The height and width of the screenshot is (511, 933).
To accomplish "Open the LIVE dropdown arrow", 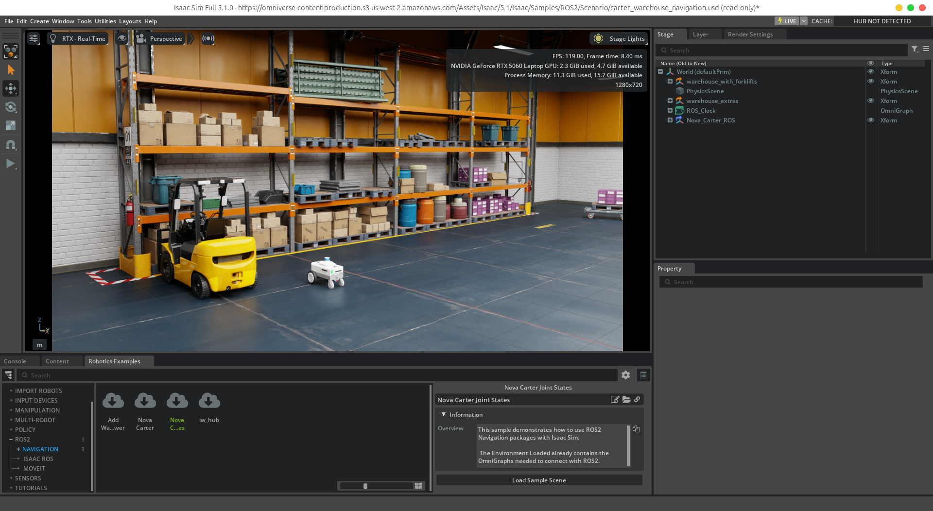I will point(804,21).
